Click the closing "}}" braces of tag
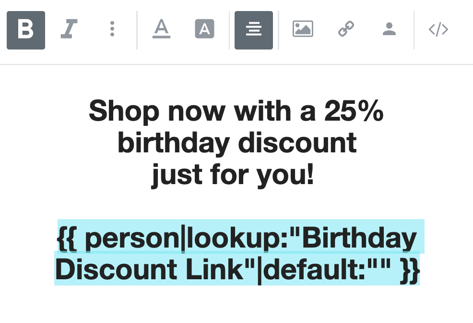This screenshot has height=323, width=473. [410, 270]
